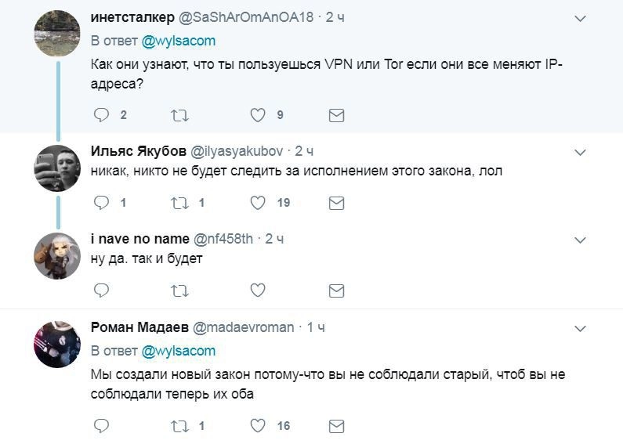Reply to i nave no name's tweet

(x=101, y=291)
